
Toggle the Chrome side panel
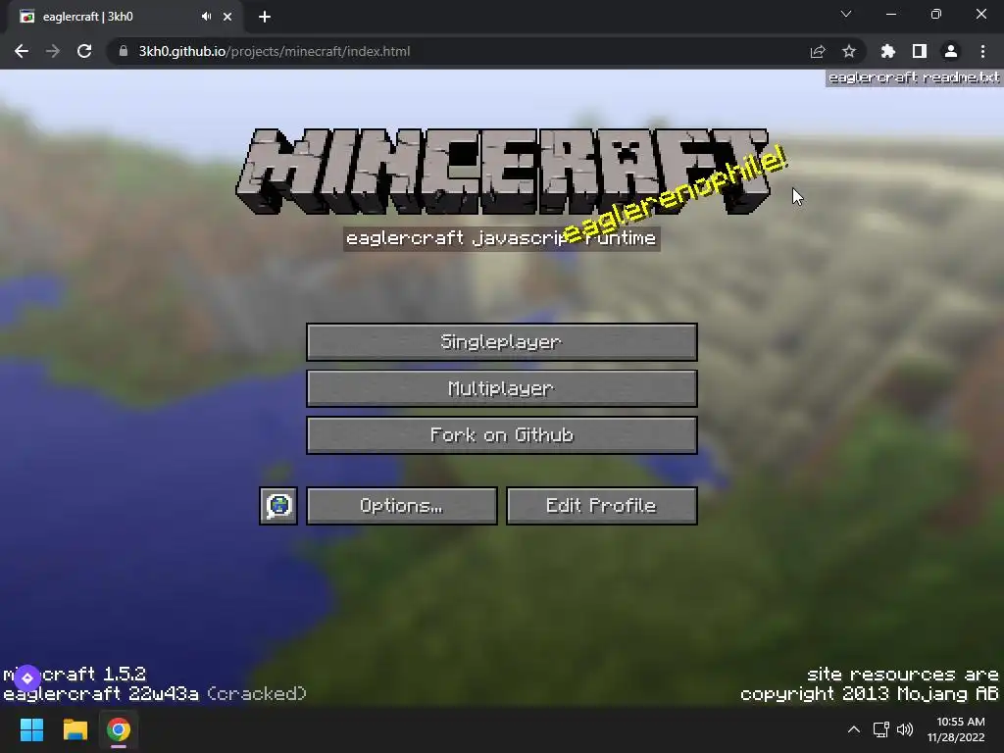click(x=920, y=51)
